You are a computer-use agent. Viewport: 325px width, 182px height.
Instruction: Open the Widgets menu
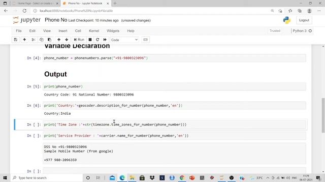pos(113,31)
